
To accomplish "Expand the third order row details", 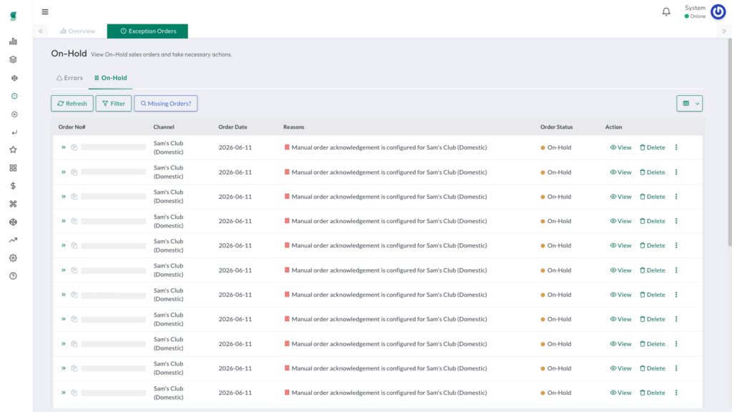I will tap(64, 197).
